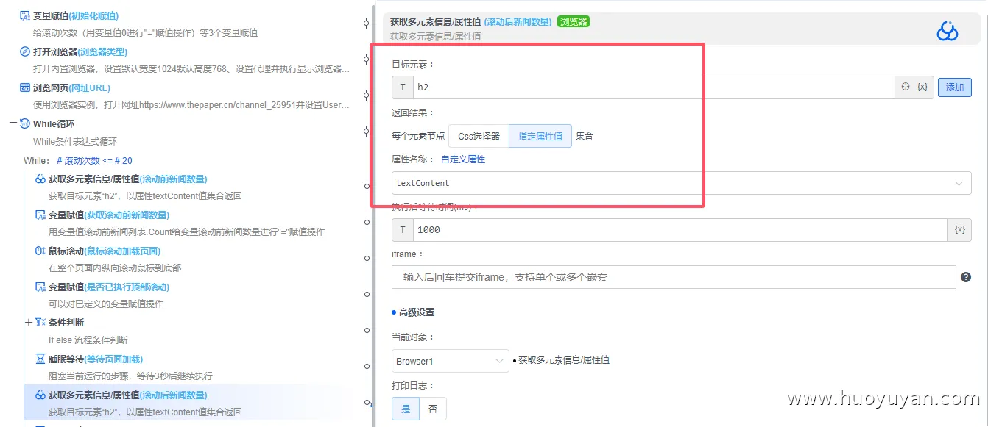Viewport: 988px width, 427px height.
Task: Click the {x} icon beside the 1000 wait time field
Action: coord(959,229)
